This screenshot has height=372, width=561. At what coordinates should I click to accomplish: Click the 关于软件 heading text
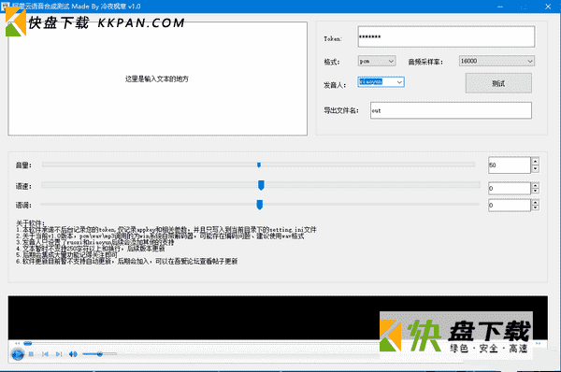point(31,223)
